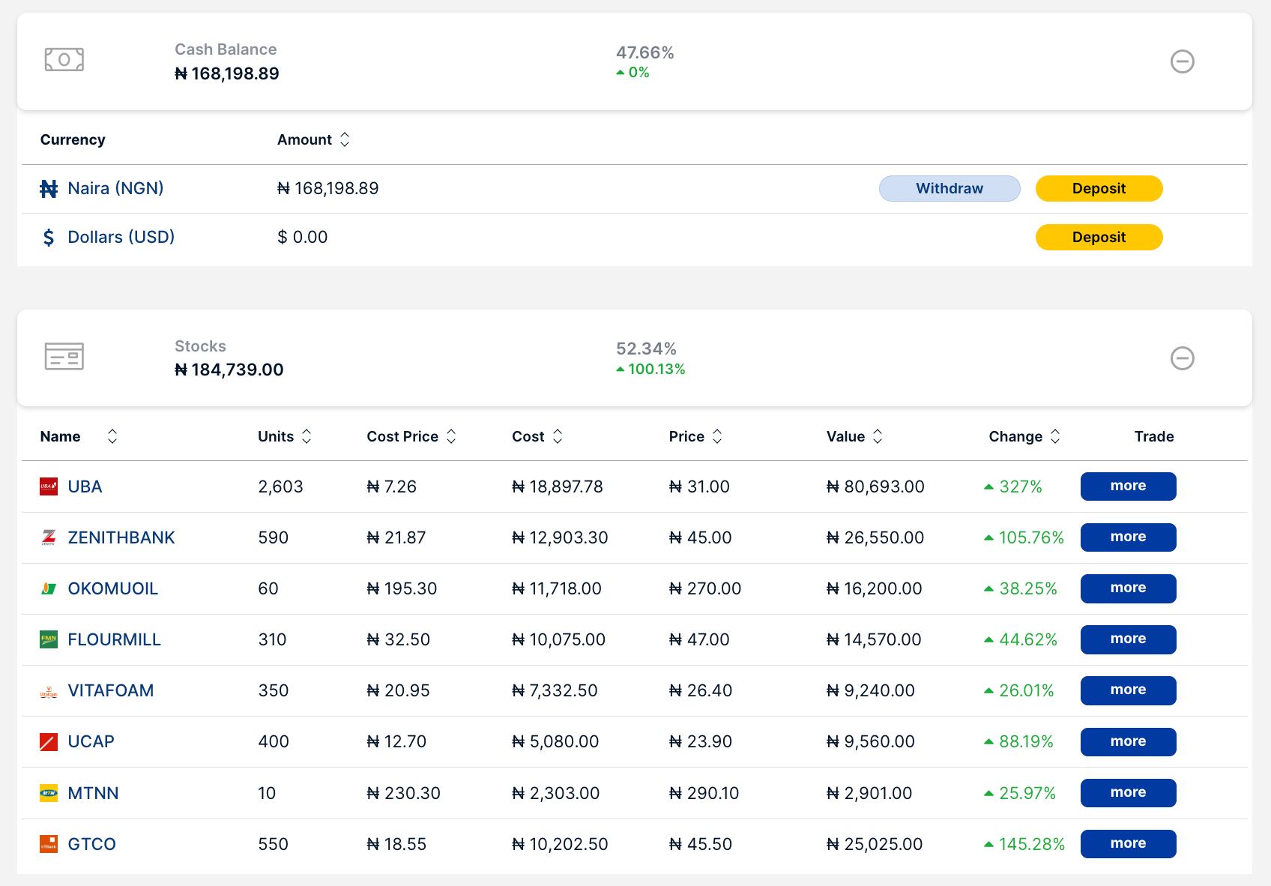1271x886 pixels.
Task: Click the FLOURMILL logo icon
Action: 49,639
